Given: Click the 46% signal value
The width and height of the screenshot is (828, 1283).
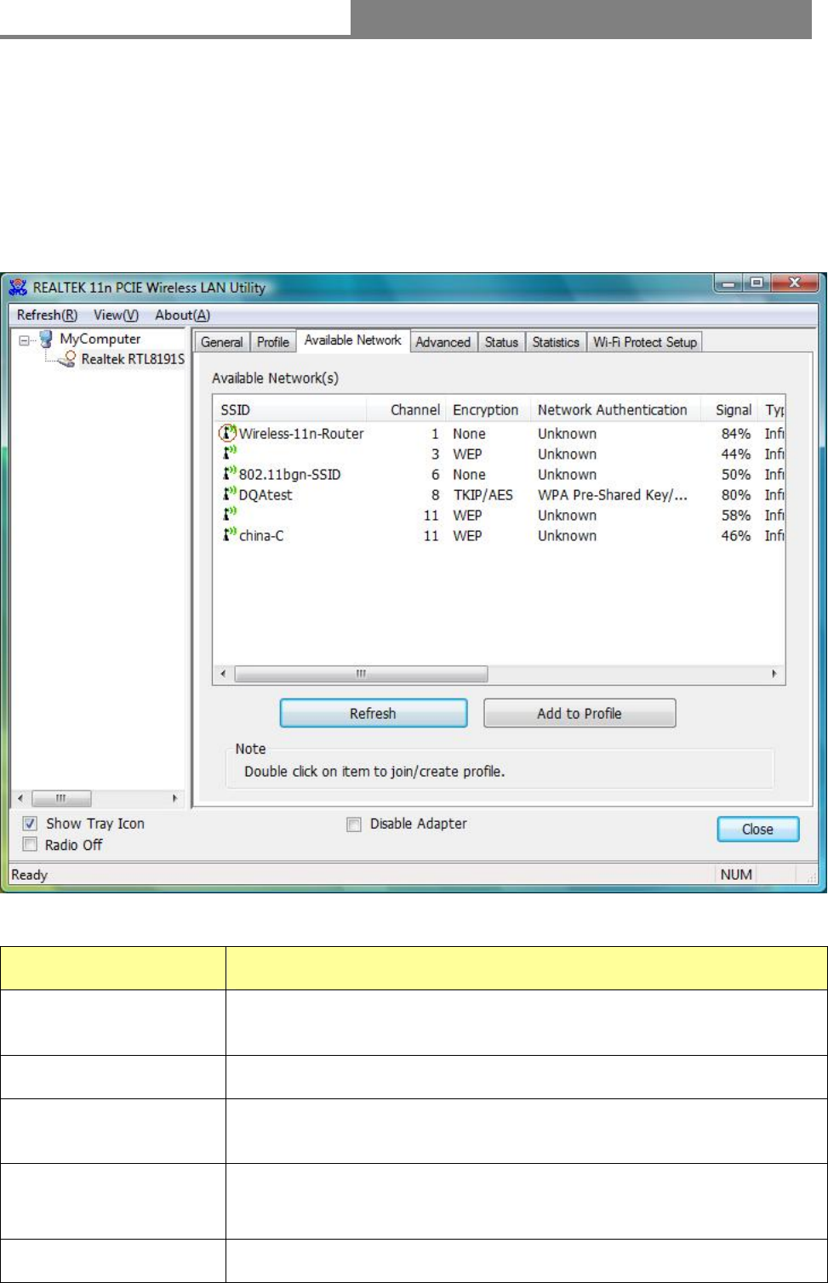Looking at the screenshot, I should (736, 536).
